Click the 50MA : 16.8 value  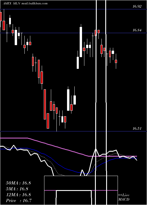(18, 183)
